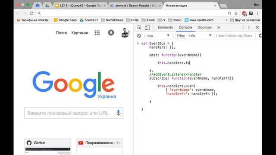Open the pinned mail tab

(x=38, y=6)
